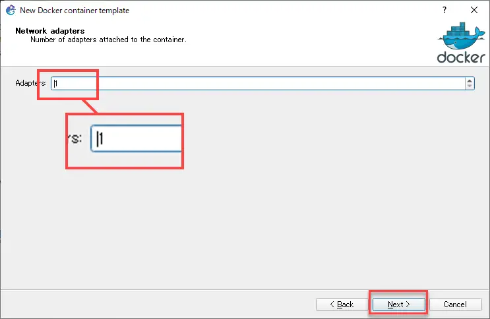Close the New Docker container template dialog
Viewport: 490px width, 319px height.
click(474, 10)
